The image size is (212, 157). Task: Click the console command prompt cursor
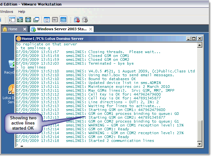pyautogui.click(x=22, y=146)
